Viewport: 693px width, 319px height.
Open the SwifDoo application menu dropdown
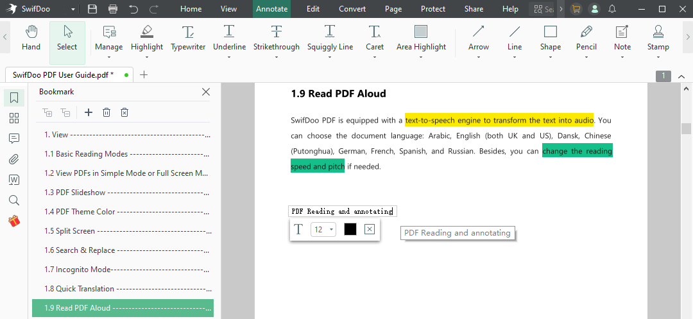(73, 9)
